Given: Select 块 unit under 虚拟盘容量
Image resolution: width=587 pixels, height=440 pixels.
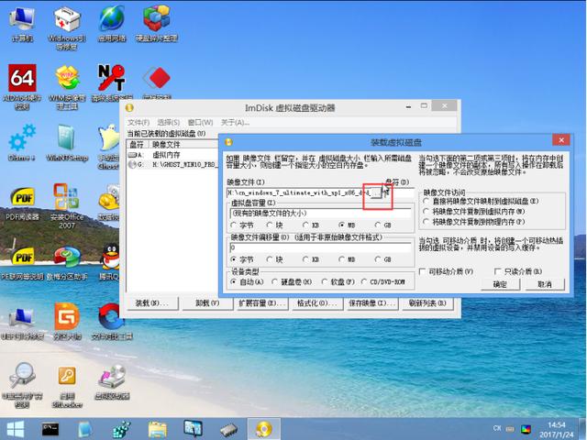Looking at the screenshot, I should click(x=275, y=225).
